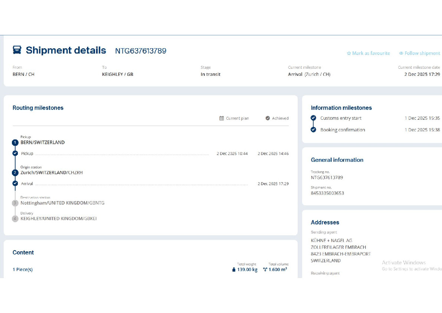Click the calendar icon next to Current plan
Viewport: 442px width, 313px height.
[x=222, y=118]
